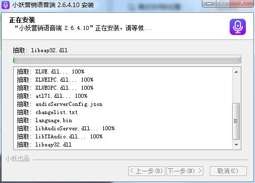This screenshot has width=255, height=183.
Task: Select the audioServerConfig.json log line
Action: tap(60, 104)
